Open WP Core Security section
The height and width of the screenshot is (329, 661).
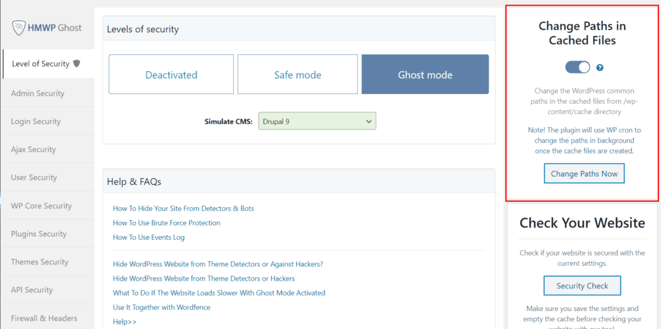coord(48,206)
